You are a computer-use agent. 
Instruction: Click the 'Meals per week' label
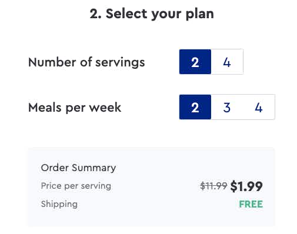75,108
